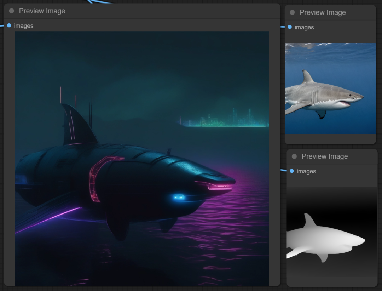Click the blue wire entering the depth map node
This screenshot has width=382, height=291.
(x=284, y=170)
